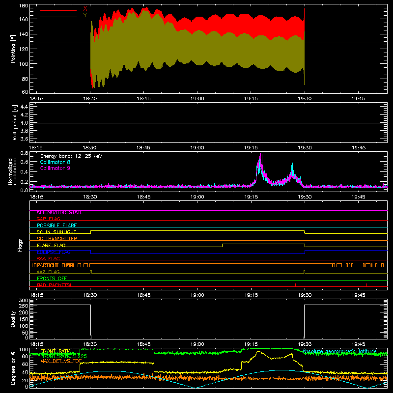The height and width of the screenshot is (393, 393).
Task: Click the bad packets red tick near 19:47
Action: pyautogui.click(x=366, y=285)
